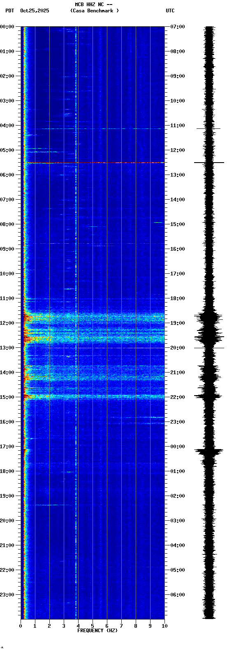Click the station title 'MCB HHZ NC --'
Viewport: 227px width, 652px height.
pyautogui.click(x=94, y=5)
